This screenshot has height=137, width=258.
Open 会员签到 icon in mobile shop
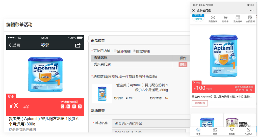250,19
